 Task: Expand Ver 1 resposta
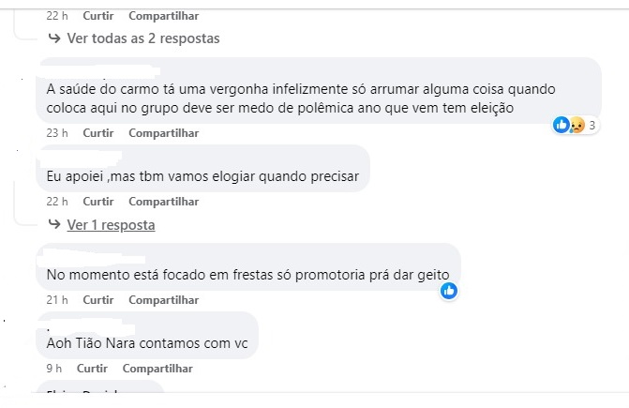[111, 225]
